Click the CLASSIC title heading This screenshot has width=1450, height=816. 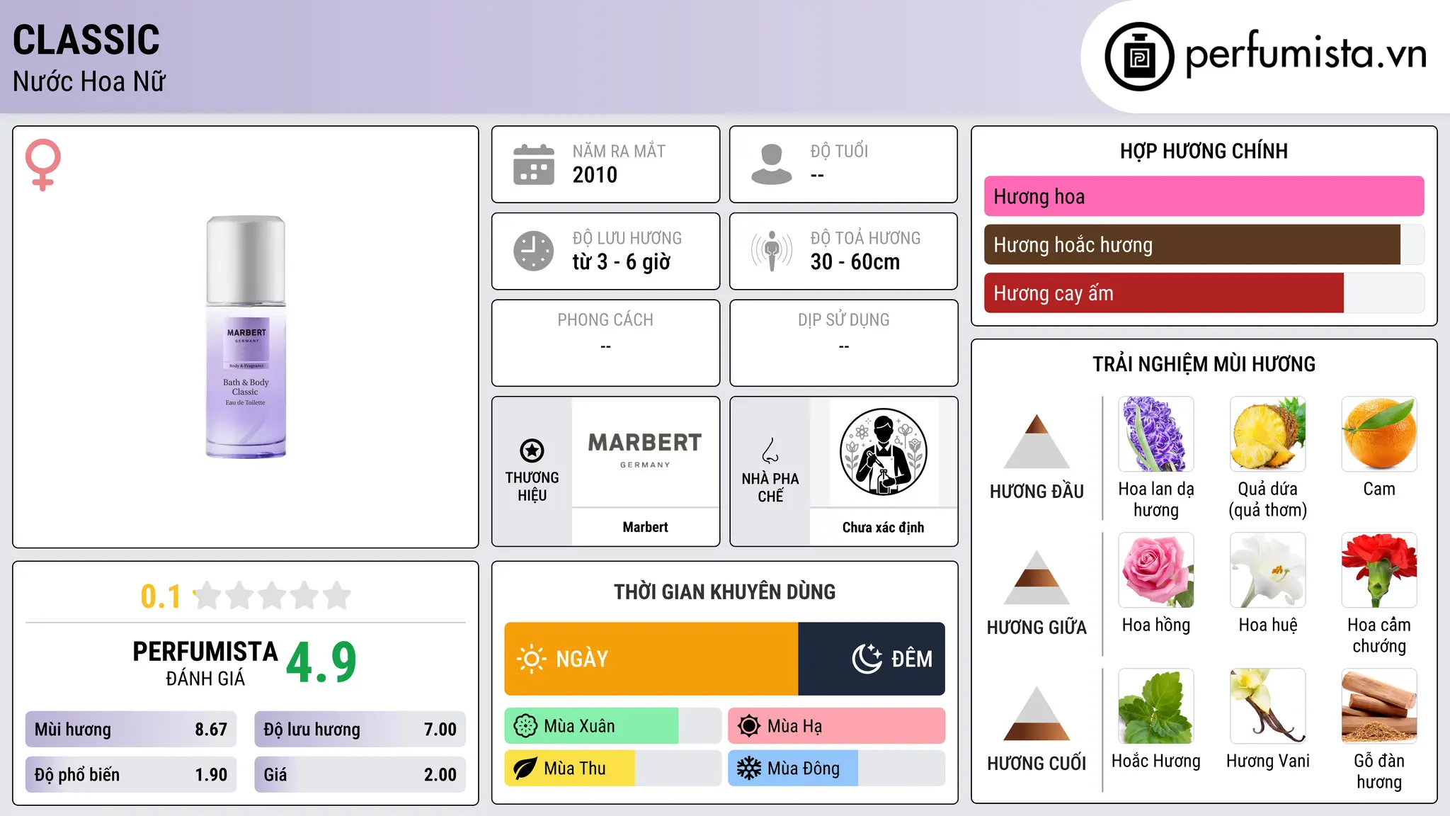(86, 40)
